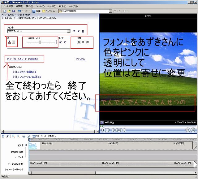Step to the previous frame

point(117,130)
